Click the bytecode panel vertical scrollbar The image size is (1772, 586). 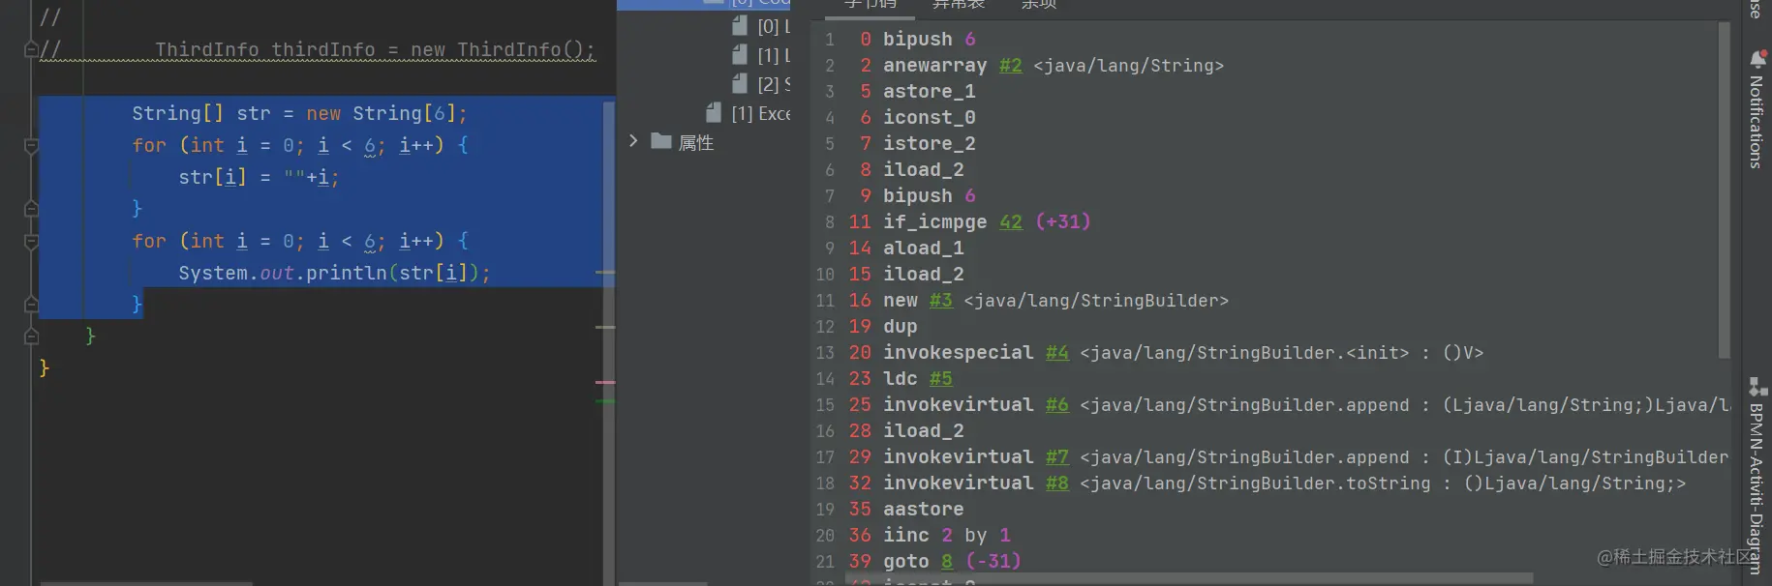coord(1724,190)
